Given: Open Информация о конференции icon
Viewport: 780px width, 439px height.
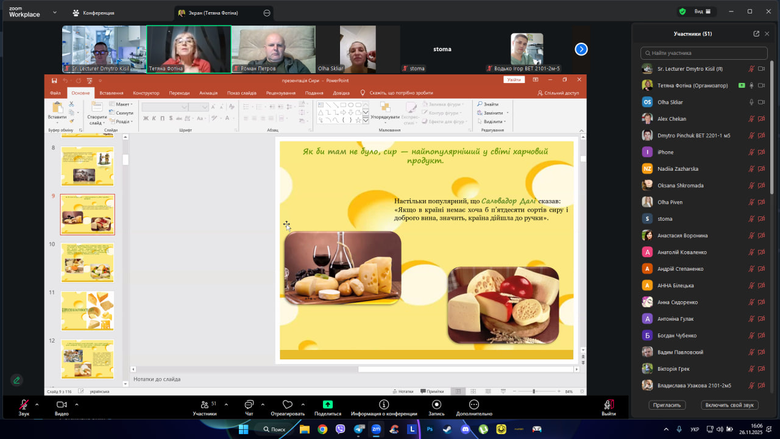Looking at the screenshot, I should click(x=384, y=405).
